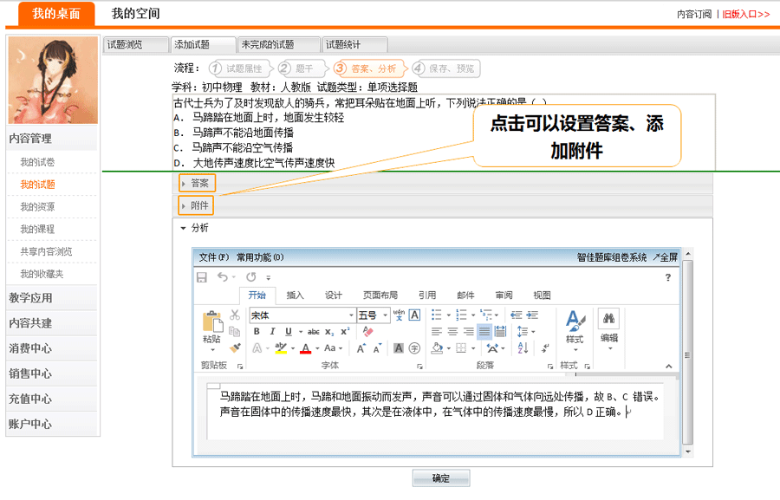The width and height of the screenshot is (780, 500).
Task: Switch to the 插入 ribbon tab
Action: click(x=295, y=295)
